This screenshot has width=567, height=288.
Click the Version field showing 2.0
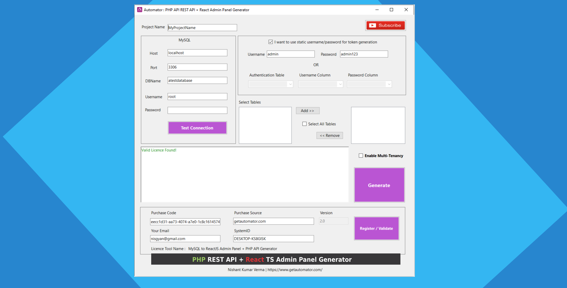(x=333, y=221)
